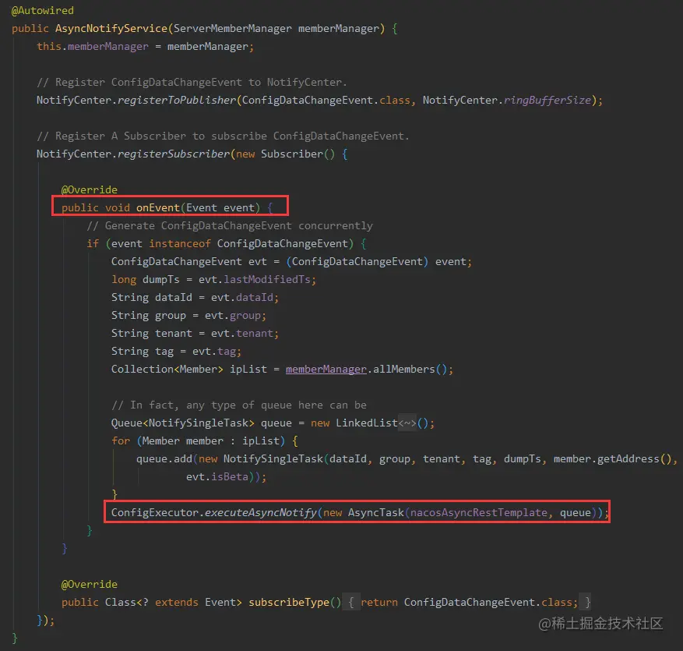Click 'Queue<NotifySingleTask>' type declaration
Screen dimensions: 683x651
[x=183, y=423]
